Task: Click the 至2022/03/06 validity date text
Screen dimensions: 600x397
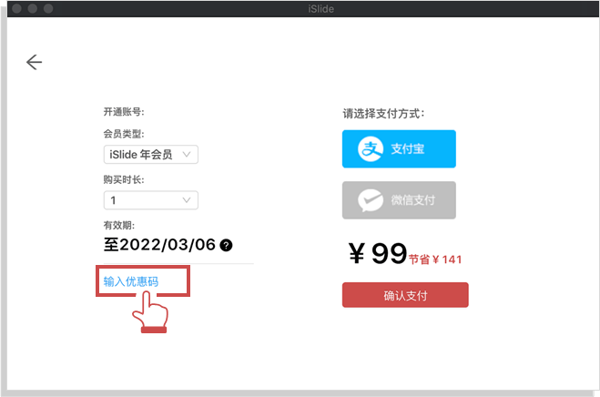Action: [159, 245]
